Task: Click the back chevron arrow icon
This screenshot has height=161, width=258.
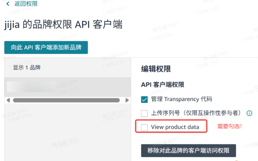Action: (8, 4)
